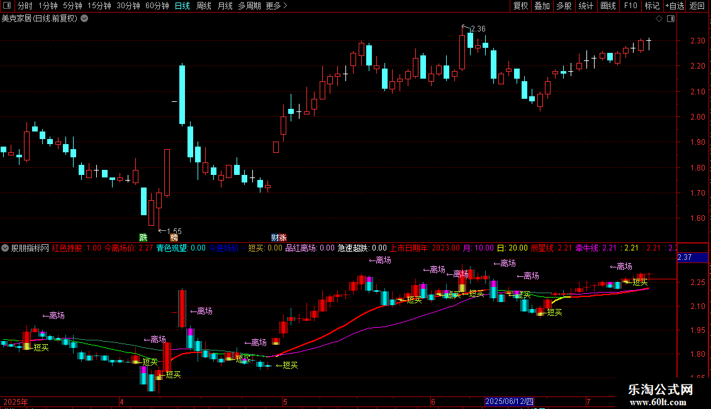711x409 pixels.
Task: Open the 统计 statistics tool
Action: tap(586, 6)
